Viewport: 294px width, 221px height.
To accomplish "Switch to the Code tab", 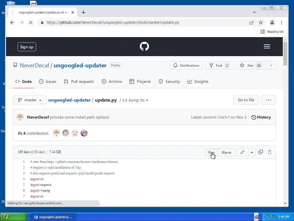I will 24,81.
